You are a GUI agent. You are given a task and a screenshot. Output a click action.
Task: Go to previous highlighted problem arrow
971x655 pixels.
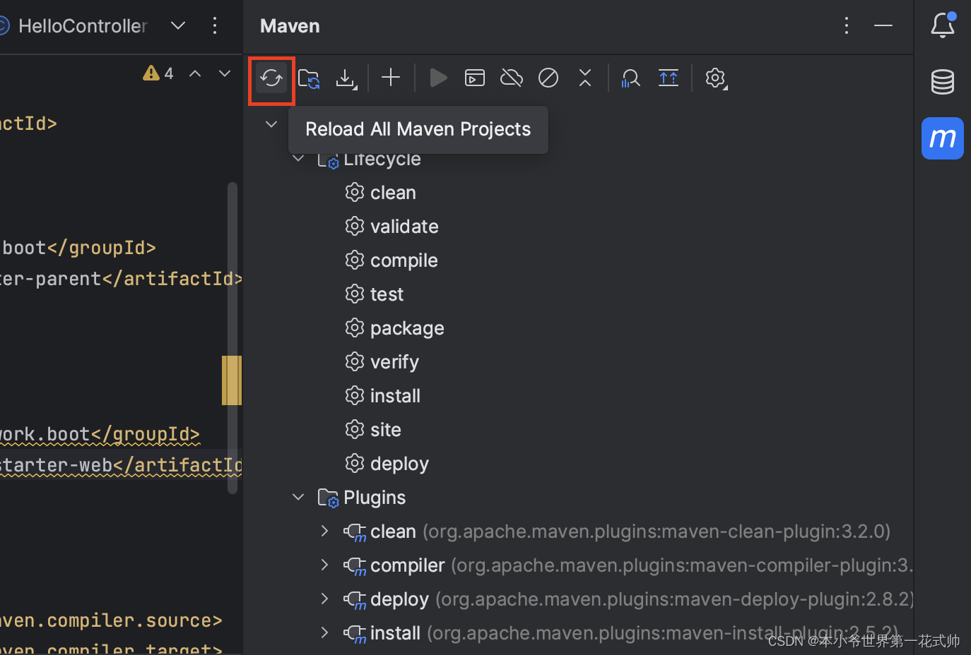pyautogui.click(x=195, y=73)
